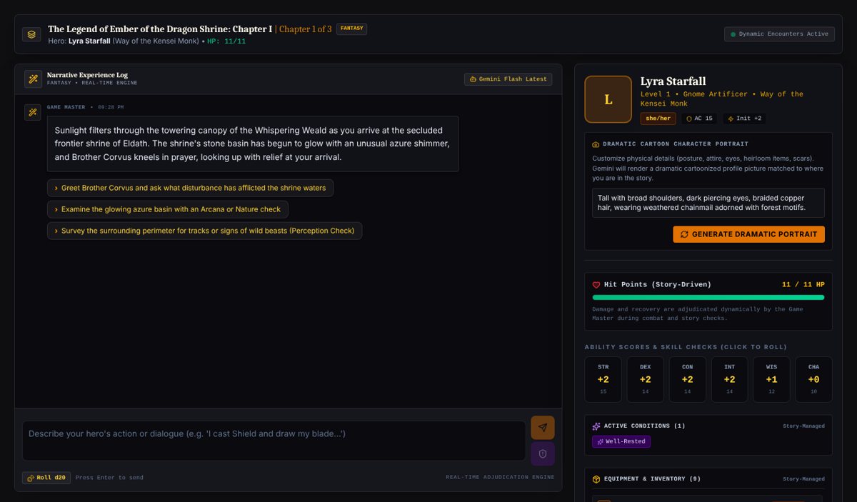Choose to greet Brother Corvus about the disturbance
The width and height of the screenshot is (857, 502).
(x=190, y=189)
